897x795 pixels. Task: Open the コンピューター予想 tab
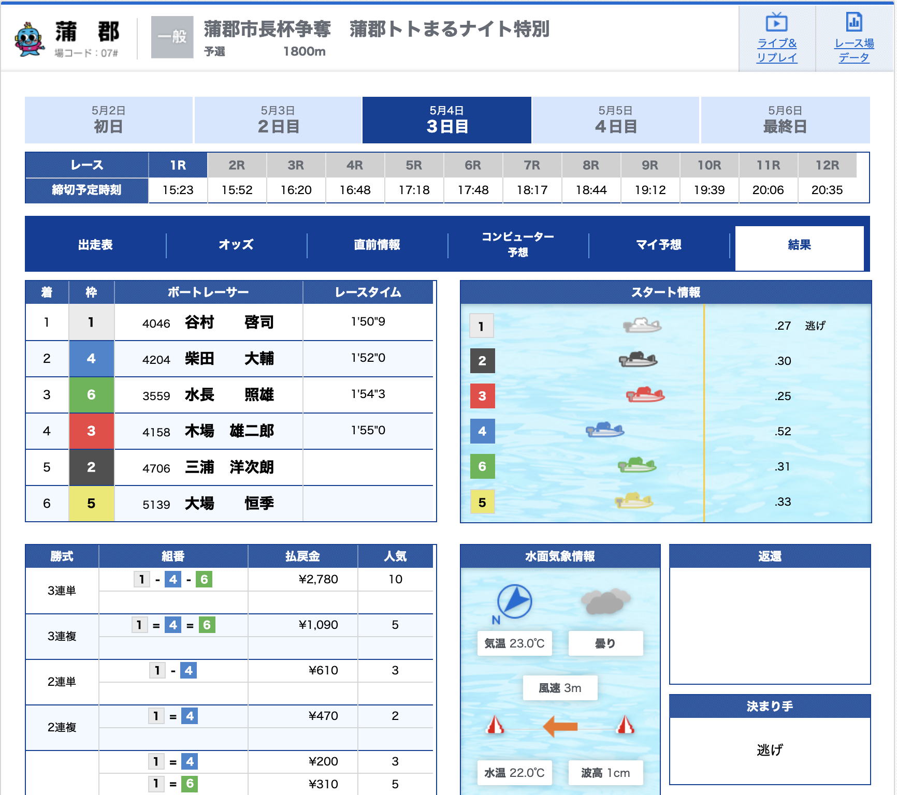[x=518, y=245]
